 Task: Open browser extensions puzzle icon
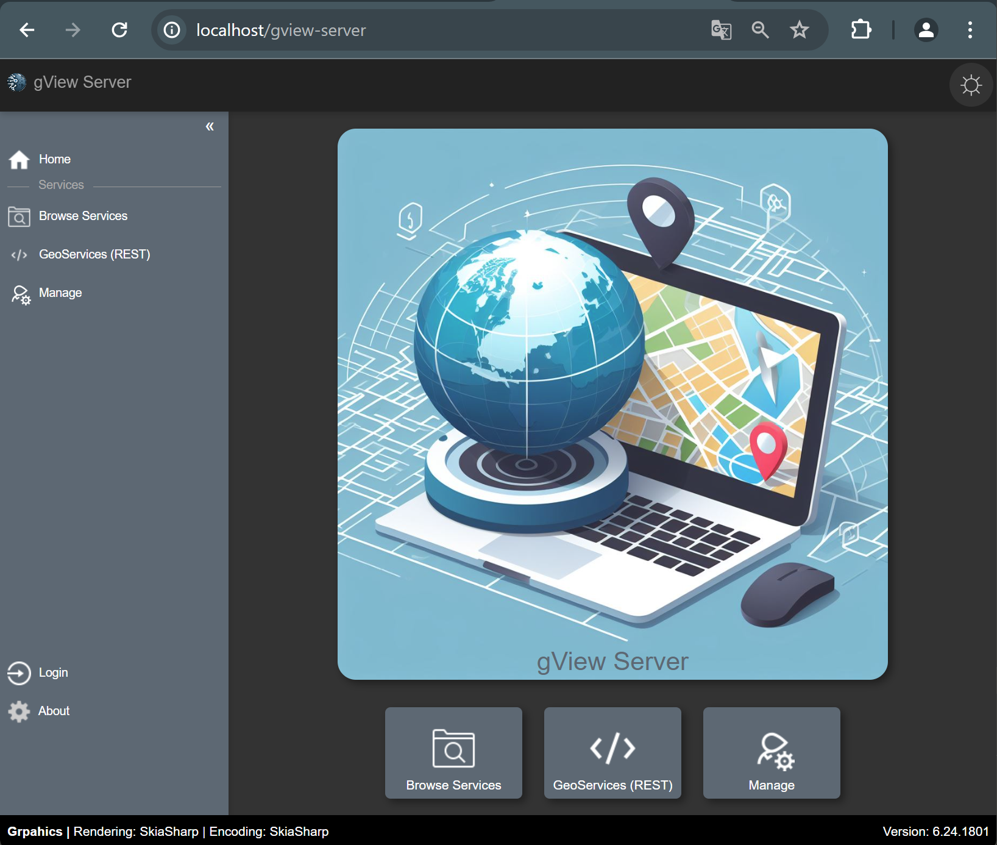coord(861,30)
